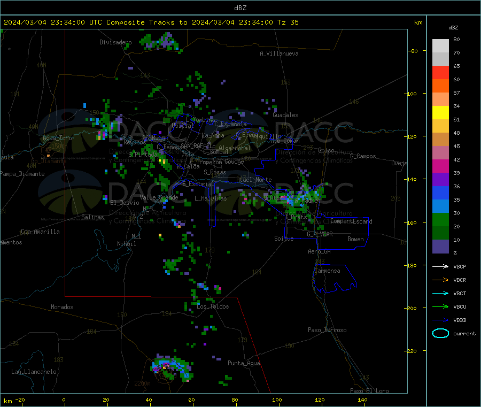Select the yellow 51-54 dBZ swatch
This screenshot has width=481, height=407.
pyautogui.click(x=440, y=113)
